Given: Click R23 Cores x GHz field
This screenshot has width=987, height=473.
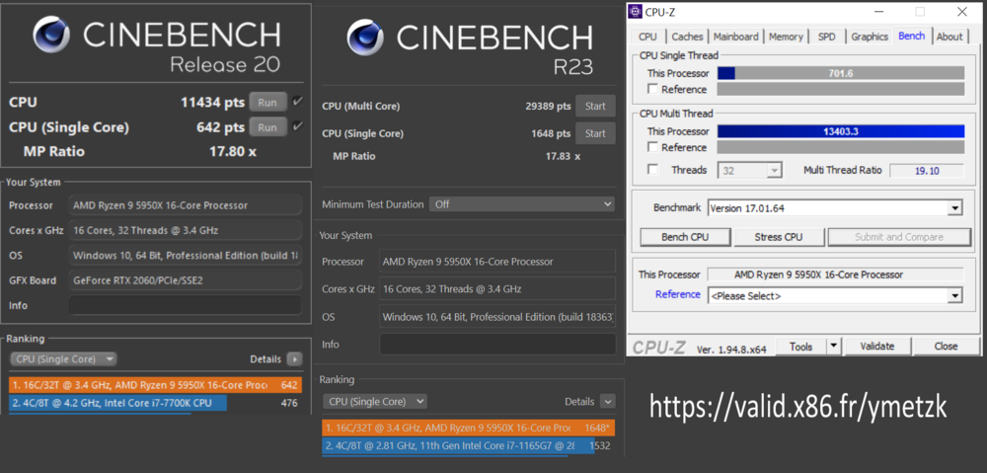Looking at the screenshot, I should click(497, 288).
